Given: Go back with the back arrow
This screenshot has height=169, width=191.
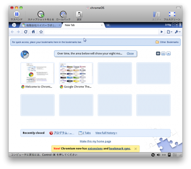Looking at the screenshot, I should tap(12, 32).
